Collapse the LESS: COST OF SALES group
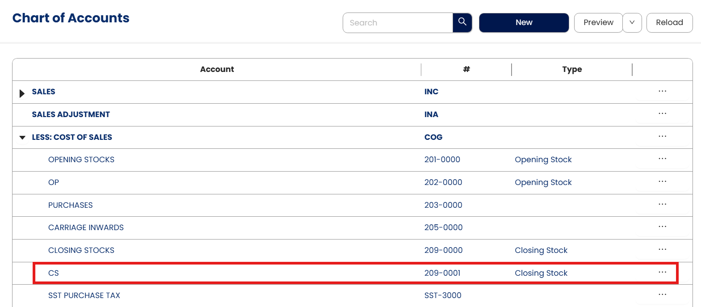Screen dimensions: 701x307 [x=22, y=137]
